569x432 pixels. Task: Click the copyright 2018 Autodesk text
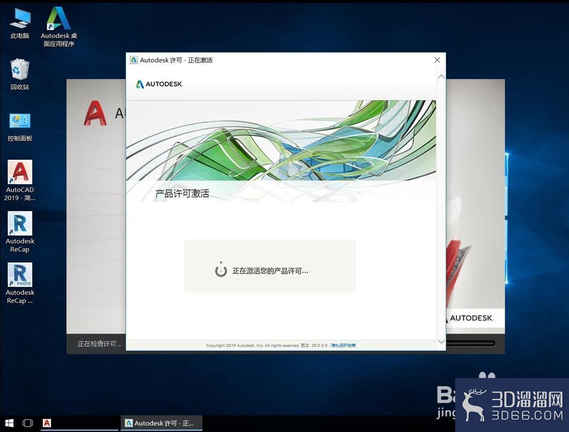[253, 346]
